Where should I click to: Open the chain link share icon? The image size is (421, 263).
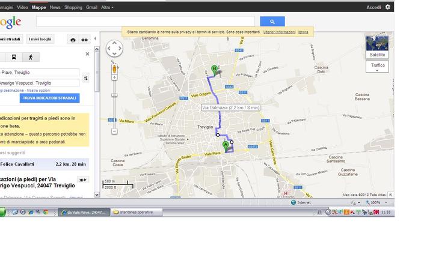tap(84, 40)
